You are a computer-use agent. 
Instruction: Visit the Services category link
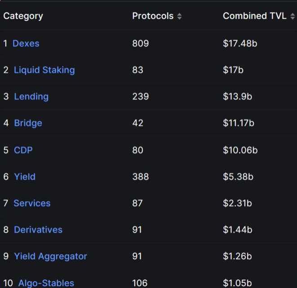(32, 203)
